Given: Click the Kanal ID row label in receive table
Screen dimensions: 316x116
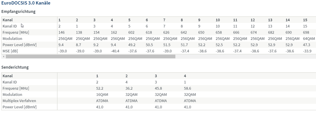Looking at the screenshot, I should [x=10, y=26].
